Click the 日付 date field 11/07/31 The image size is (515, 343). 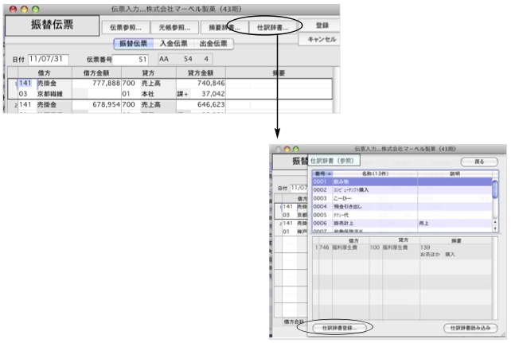(x=49, y=59)
